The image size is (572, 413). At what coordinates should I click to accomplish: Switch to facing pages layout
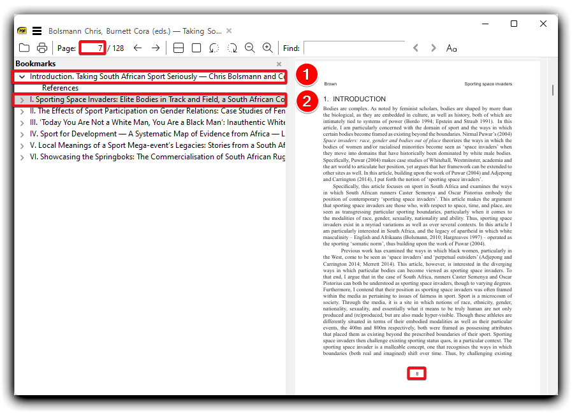[x=179, y=47]
